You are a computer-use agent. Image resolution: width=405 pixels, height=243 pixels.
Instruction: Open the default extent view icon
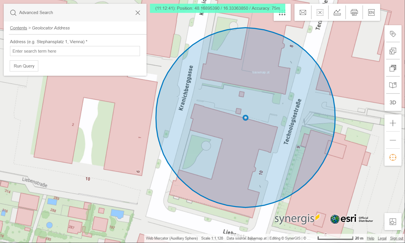click(x=393, y=222)
